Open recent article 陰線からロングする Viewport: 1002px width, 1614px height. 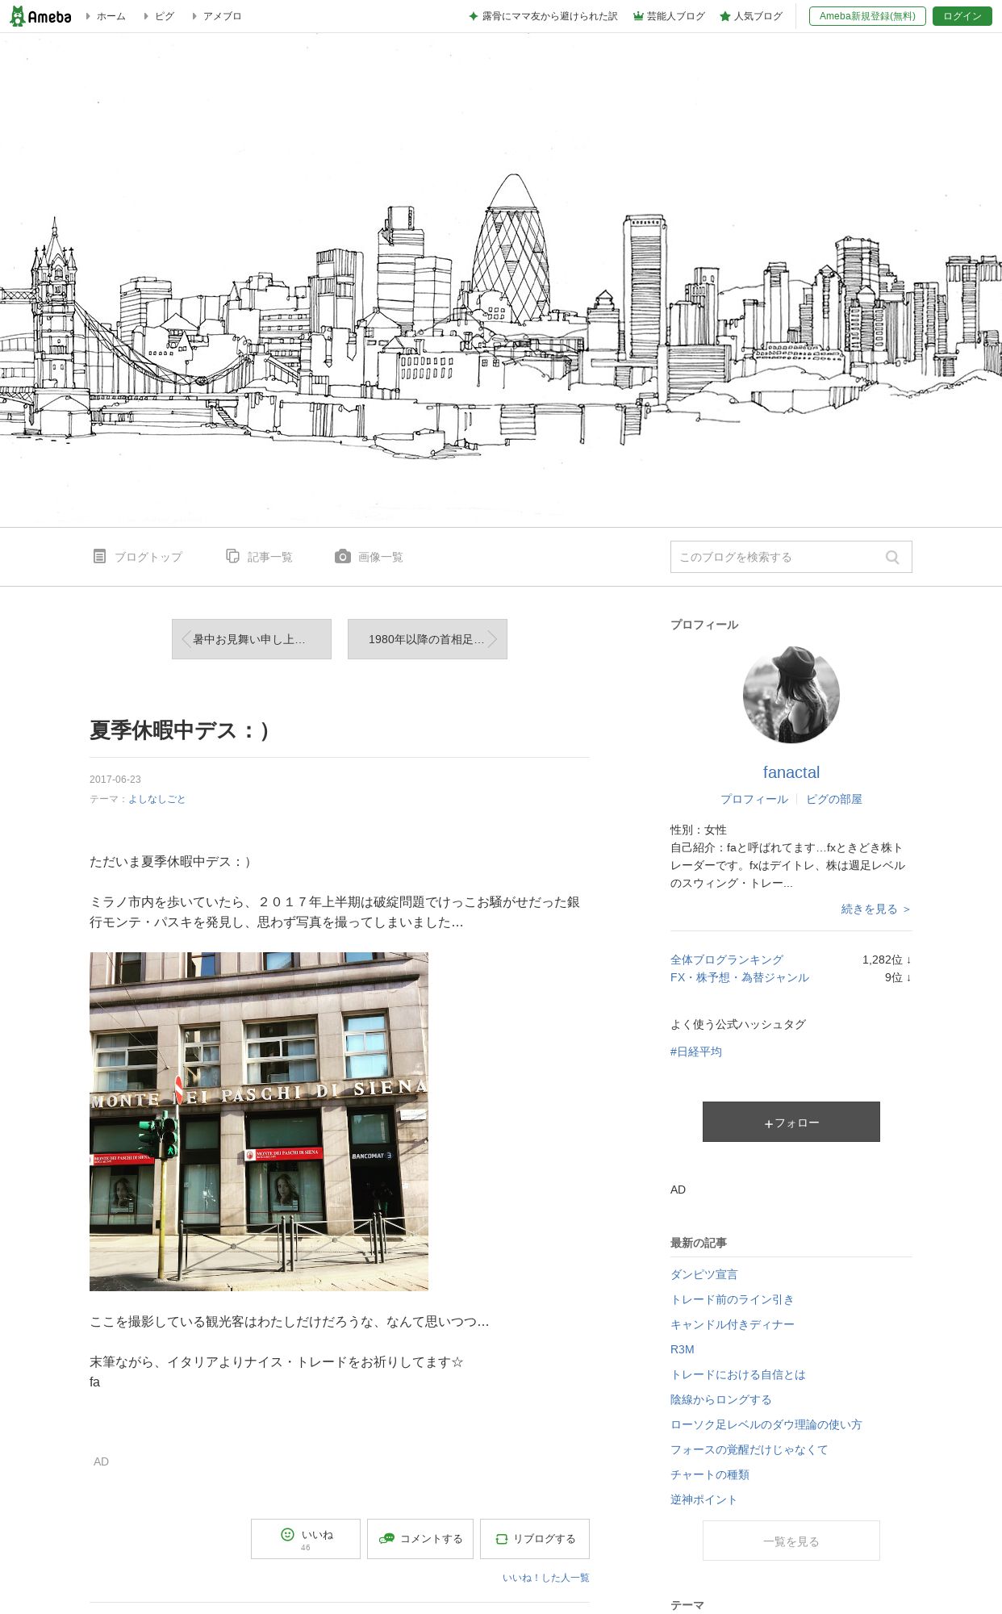coord(721,1399)
